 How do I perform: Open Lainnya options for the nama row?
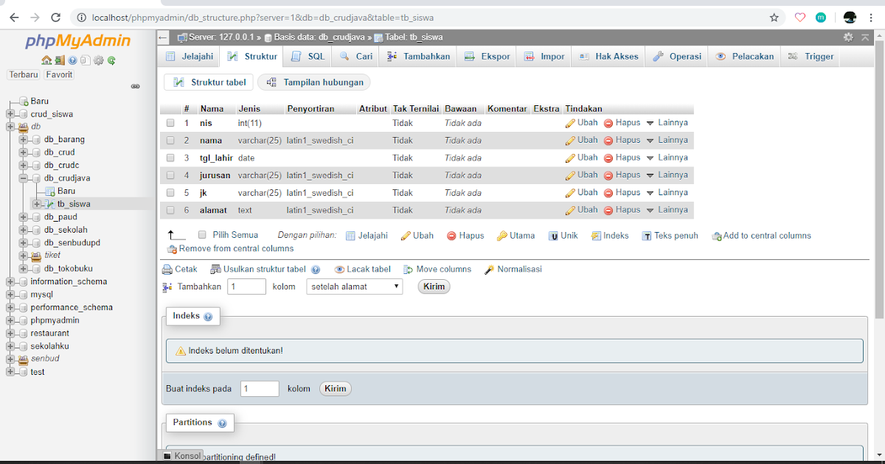673,140
